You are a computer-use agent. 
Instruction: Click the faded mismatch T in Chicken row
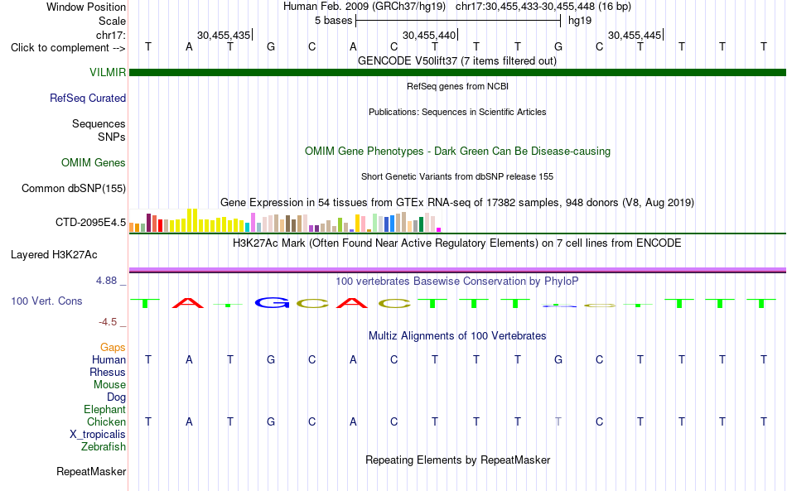pyautogui.click(x=558, y=421)
